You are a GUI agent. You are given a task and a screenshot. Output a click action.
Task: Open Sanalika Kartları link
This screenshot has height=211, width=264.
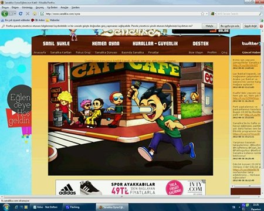(61, 52)
